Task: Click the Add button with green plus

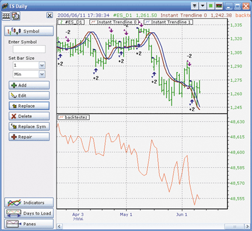Action: tap(29, 85)
